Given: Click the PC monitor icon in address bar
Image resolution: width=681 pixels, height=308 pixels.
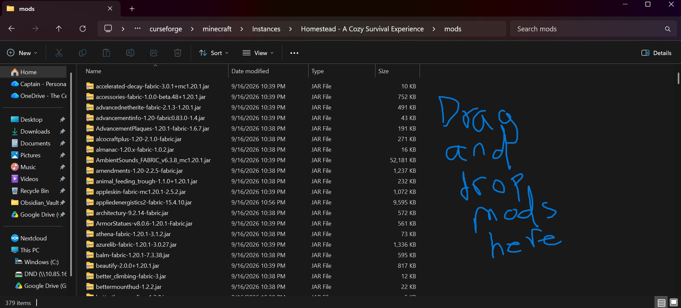Looking at the screenshot, I should pos(108,29).
